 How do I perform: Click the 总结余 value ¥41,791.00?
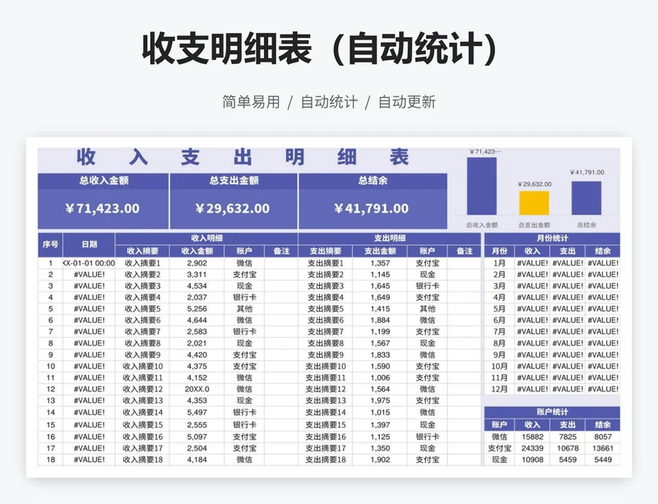tap(372, 209)
